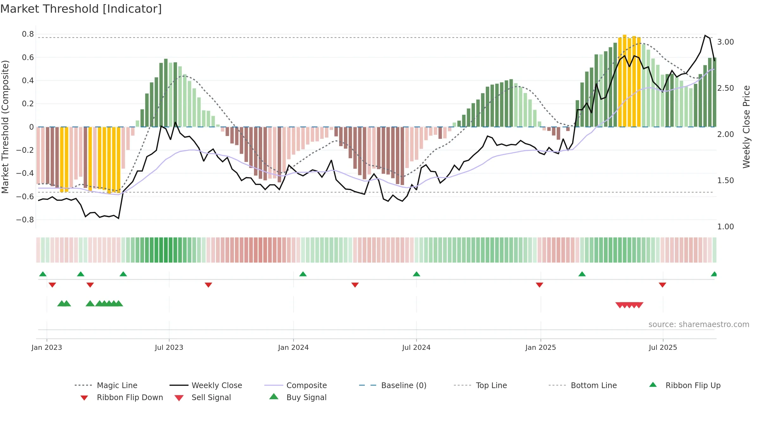Toggle the Weekly Close legend entry
760x427 pixels.
point(206,385)
